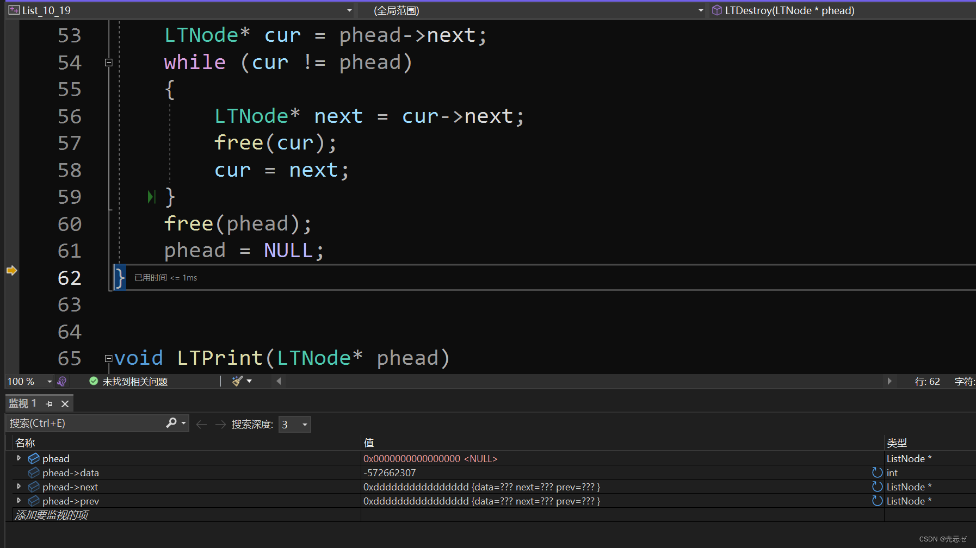Click the run-to-click green glyph on line 59
The width and height of the screenshot is (976, 548).
(152, 197)
